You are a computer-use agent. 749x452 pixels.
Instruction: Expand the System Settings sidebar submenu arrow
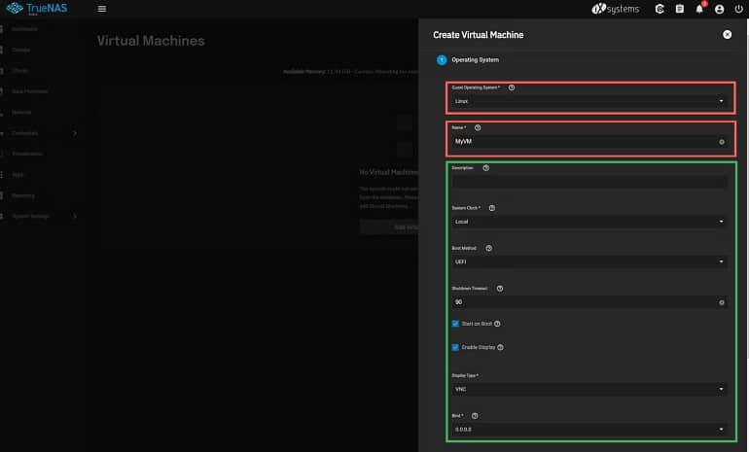point(75,216)
